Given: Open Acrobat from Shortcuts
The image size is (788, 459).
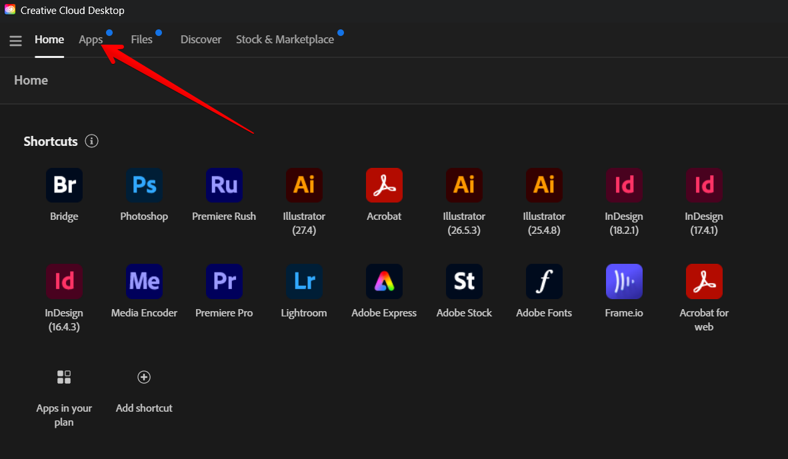Looking at the screenshot, I should coord(384,185).
